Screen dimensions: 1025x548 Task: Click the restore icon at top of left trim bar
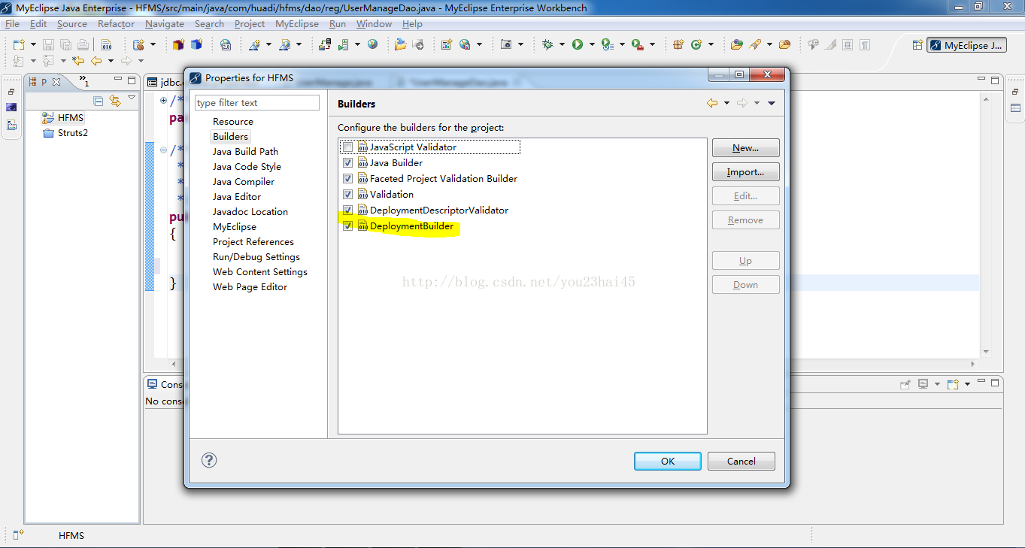11,92
